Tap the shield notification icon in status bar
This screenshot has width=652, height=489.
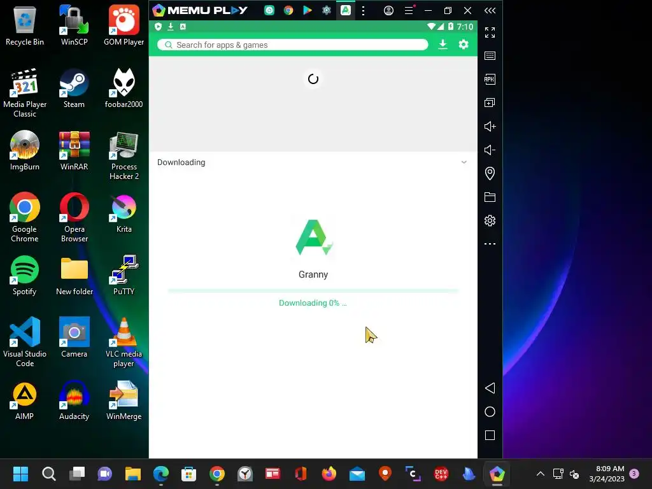pyautogui.click(x=158, y=27)
